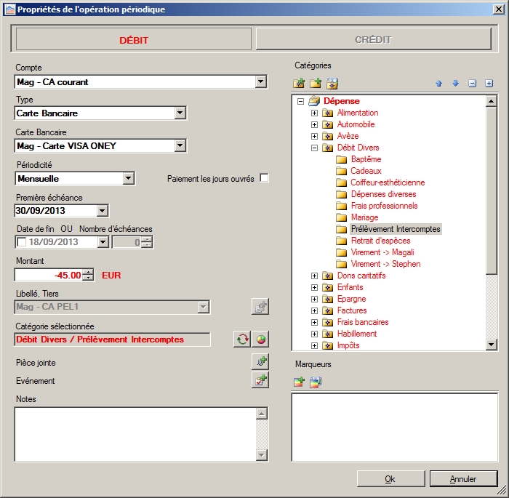The image size is (509, 498).
Task: Click the Impôts folder icon
Action: (x=327, y=345)
